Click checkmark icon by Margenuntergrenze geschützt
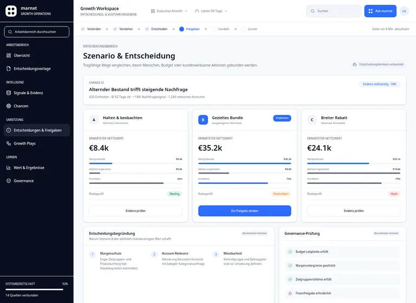Image resolution: width=416 pixels, height=303 pixels. (290, 265)
